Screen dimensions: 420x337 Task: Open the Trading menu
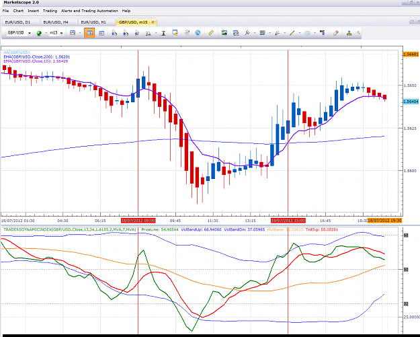pyautogui.click(x=50, y=11)
